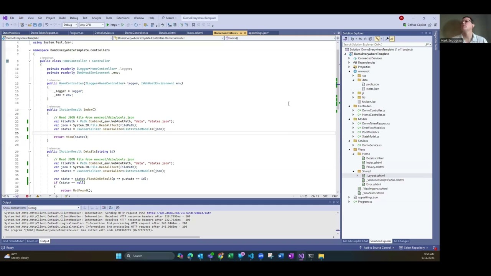Open the Build menu
Screen dimensions: 491x276
point(62,18)
